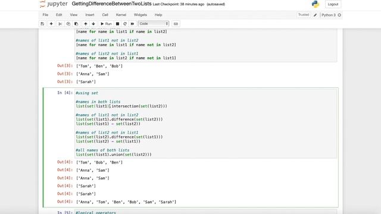Open the Widgets menu

pos(140,15)
